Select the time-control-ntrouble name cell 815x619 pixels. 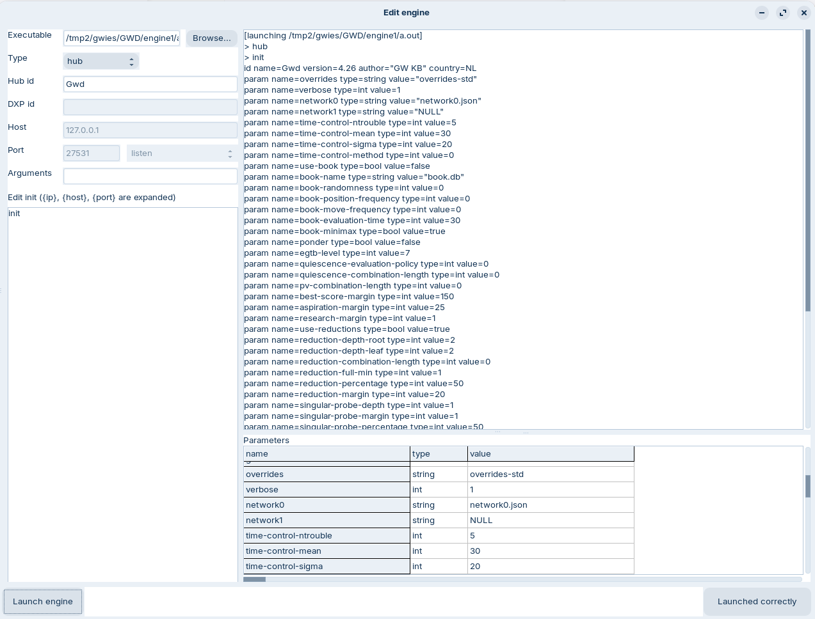[x=327, y=536]
